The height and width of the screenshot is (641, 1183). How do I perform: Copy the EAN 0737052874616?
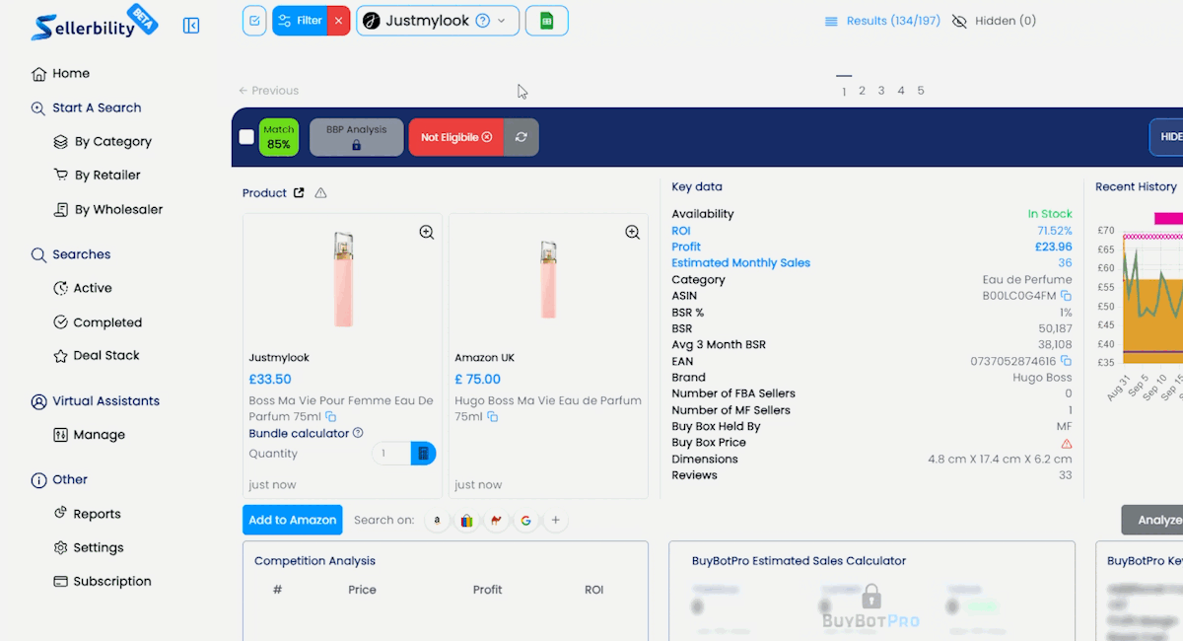coord(1067,362)
